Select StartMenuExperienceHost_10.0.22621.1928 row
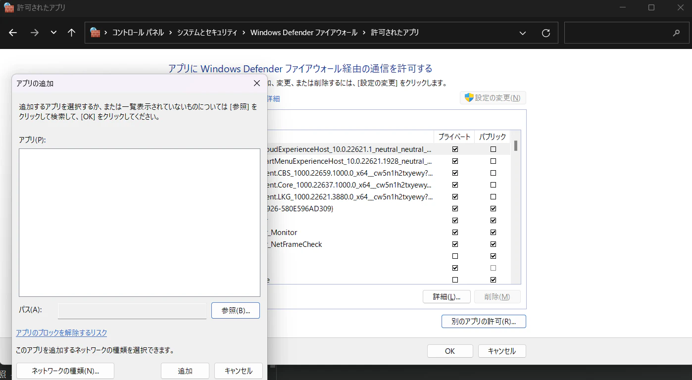The width and height of the screenshot is (692, 380). click(389, 161)
